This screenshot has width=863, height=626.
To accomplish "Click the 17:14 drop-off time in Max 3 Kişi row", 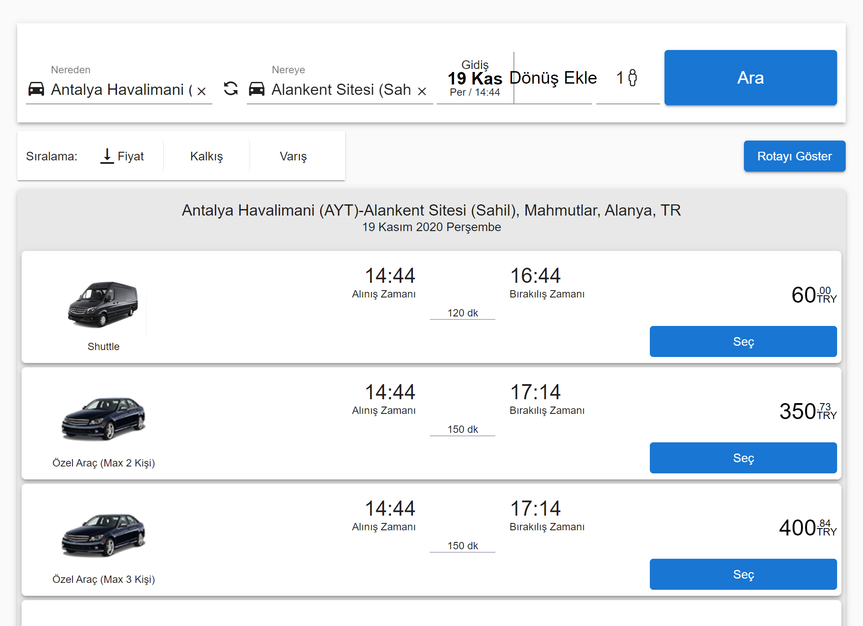I will point(535,508).
